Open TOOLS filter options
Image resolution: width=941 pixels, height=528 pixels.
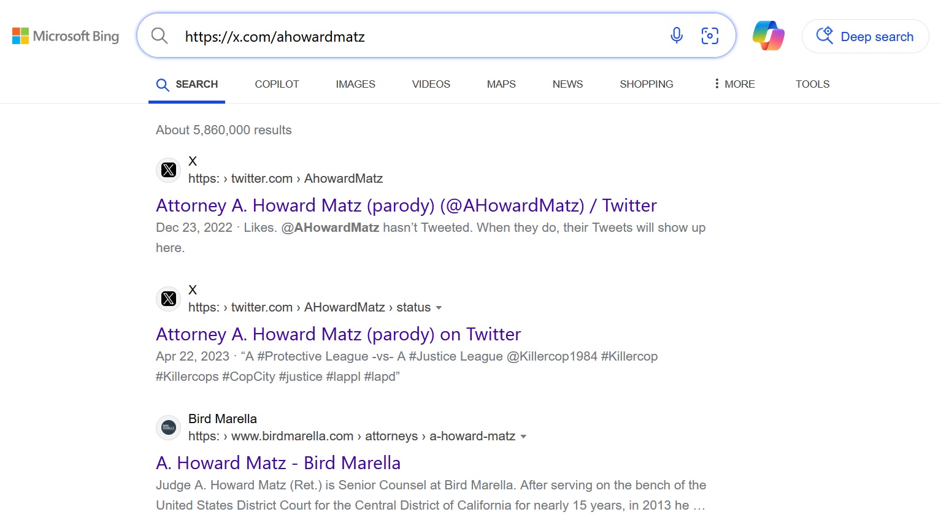(813, 84)
